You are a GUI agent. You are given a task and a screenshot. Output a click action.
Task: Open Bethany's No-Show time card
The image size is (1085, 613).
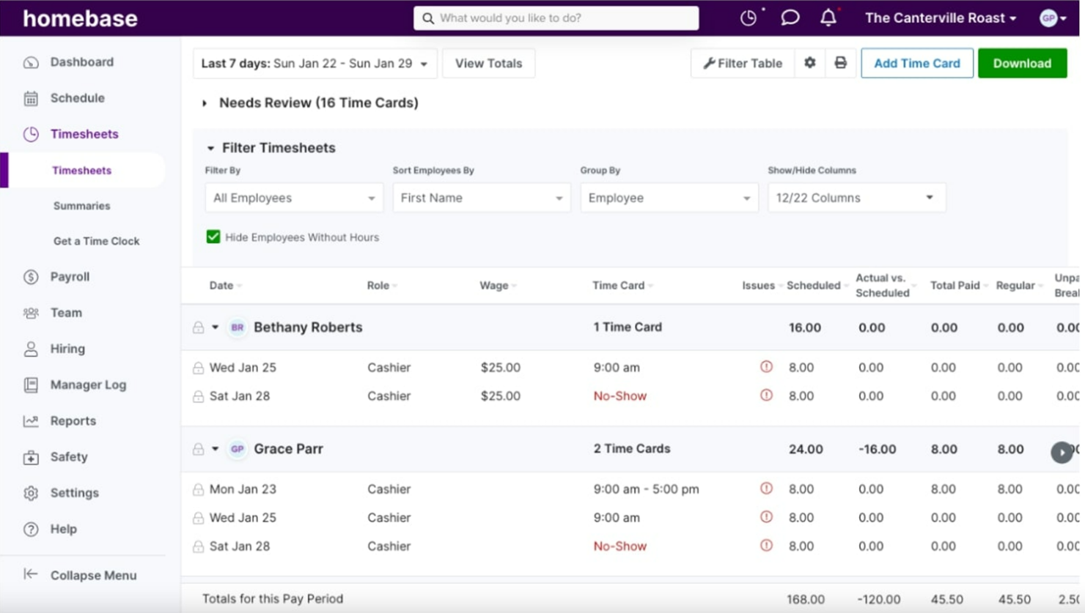tap(619, 396)
